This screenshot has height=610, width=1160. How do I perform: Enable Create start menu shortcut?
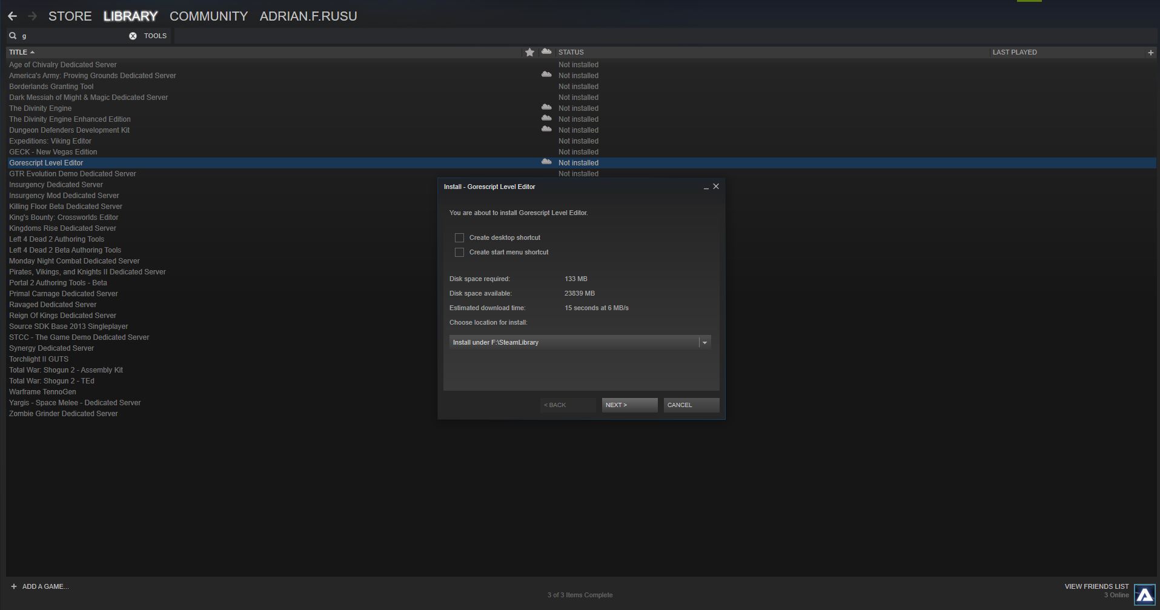tap(459, 253)
